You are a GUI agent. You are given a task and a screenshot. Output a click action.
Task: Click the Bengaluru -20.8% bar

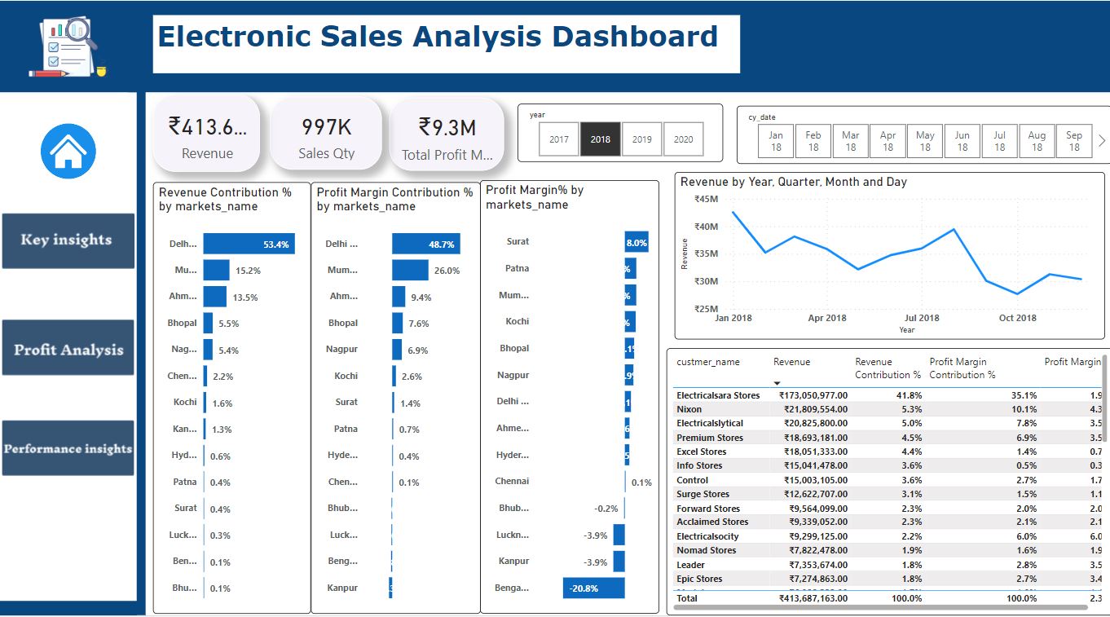(x=592, y=588)
